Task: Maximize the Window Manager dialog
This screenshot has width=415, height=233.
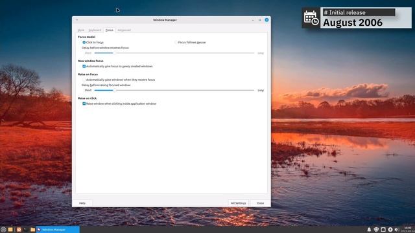Action: point(259,20)
